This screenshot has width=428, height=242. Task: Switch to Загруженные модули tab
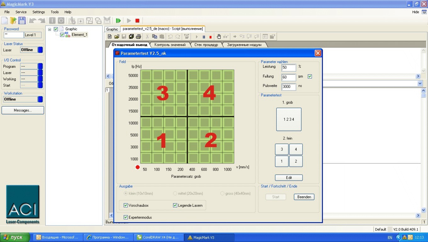(x=245, y=45)
